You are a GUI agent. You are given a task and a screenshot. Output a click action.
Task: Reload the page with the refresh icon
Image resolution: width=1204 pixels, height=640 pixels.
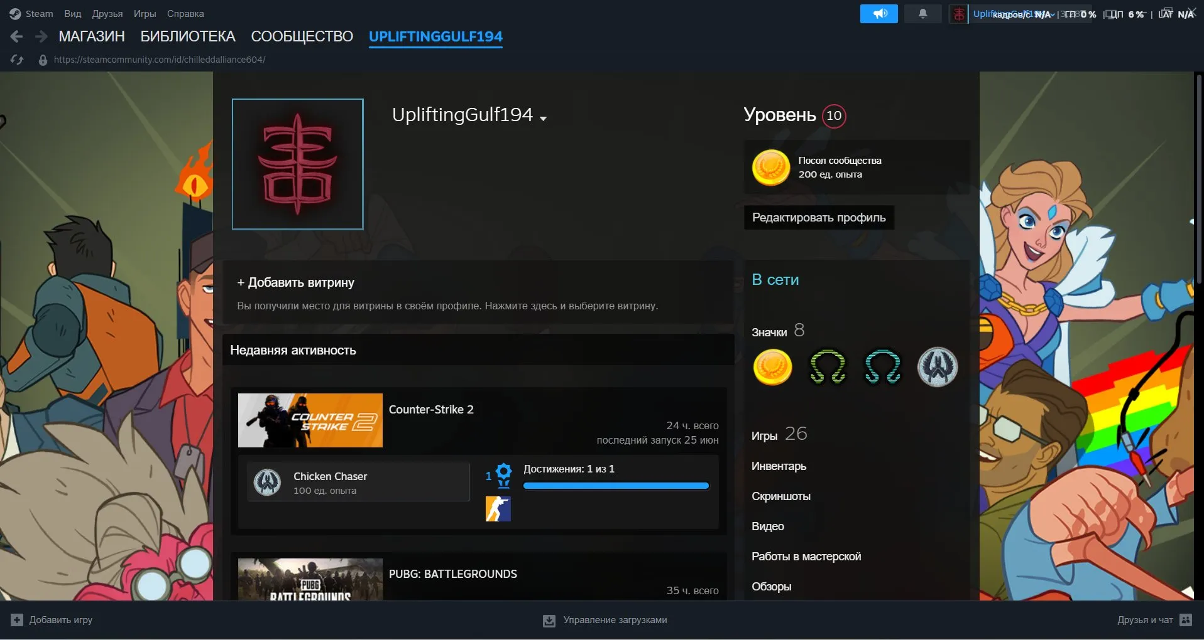click(x=17, y=60)
